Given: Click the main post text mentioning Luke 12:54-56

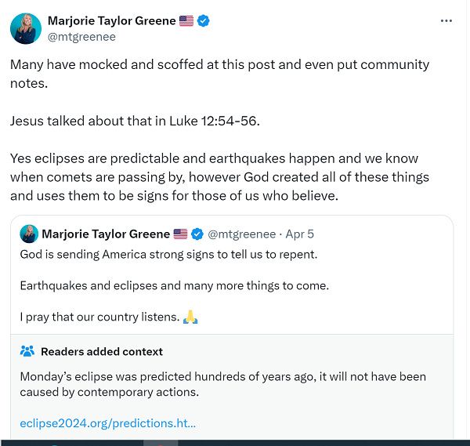Looking at the screenshot, I should click(x=135, y=121).
